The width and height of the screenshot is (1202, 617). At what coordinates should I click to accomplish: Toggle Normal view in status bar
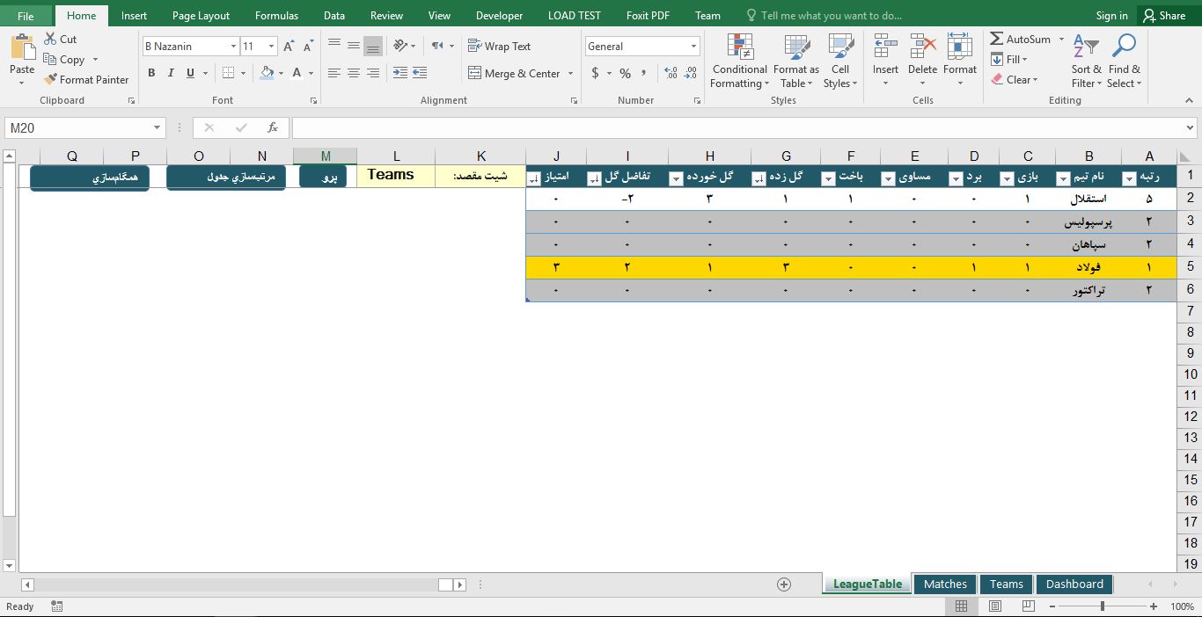(x=962, y=606)
